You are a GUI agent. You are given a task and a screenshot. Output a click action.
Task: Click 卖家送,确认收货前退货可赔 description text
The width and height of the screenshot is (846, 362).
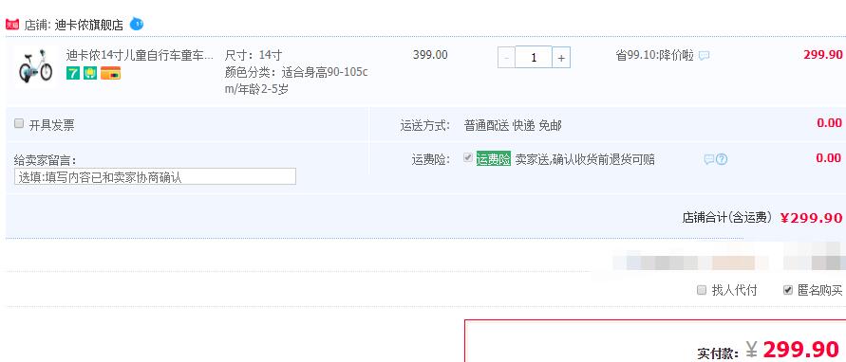[x=585, y=159]
